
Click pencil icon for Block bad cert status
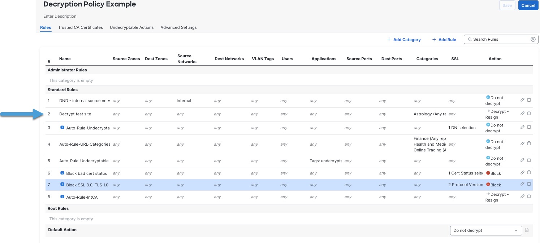[x=522, y=172]
